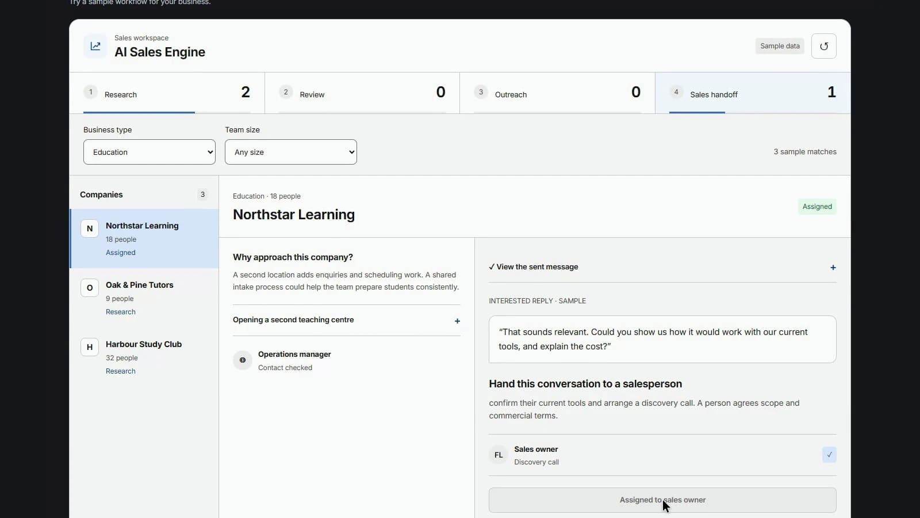
Task: Click the interested reply sample quote box
Action: pyautogui.click(x=662, y=339)
